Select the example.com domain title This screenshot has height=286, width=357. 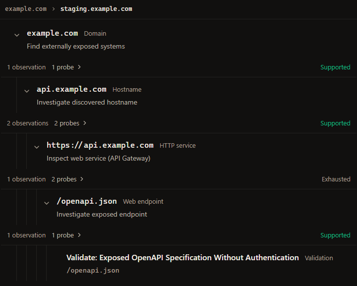53,33
